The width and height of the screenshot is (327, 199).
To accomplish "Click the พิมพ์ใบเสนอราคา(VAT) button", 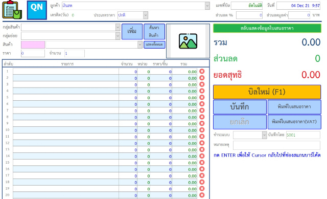I will [x=294, y=122].
